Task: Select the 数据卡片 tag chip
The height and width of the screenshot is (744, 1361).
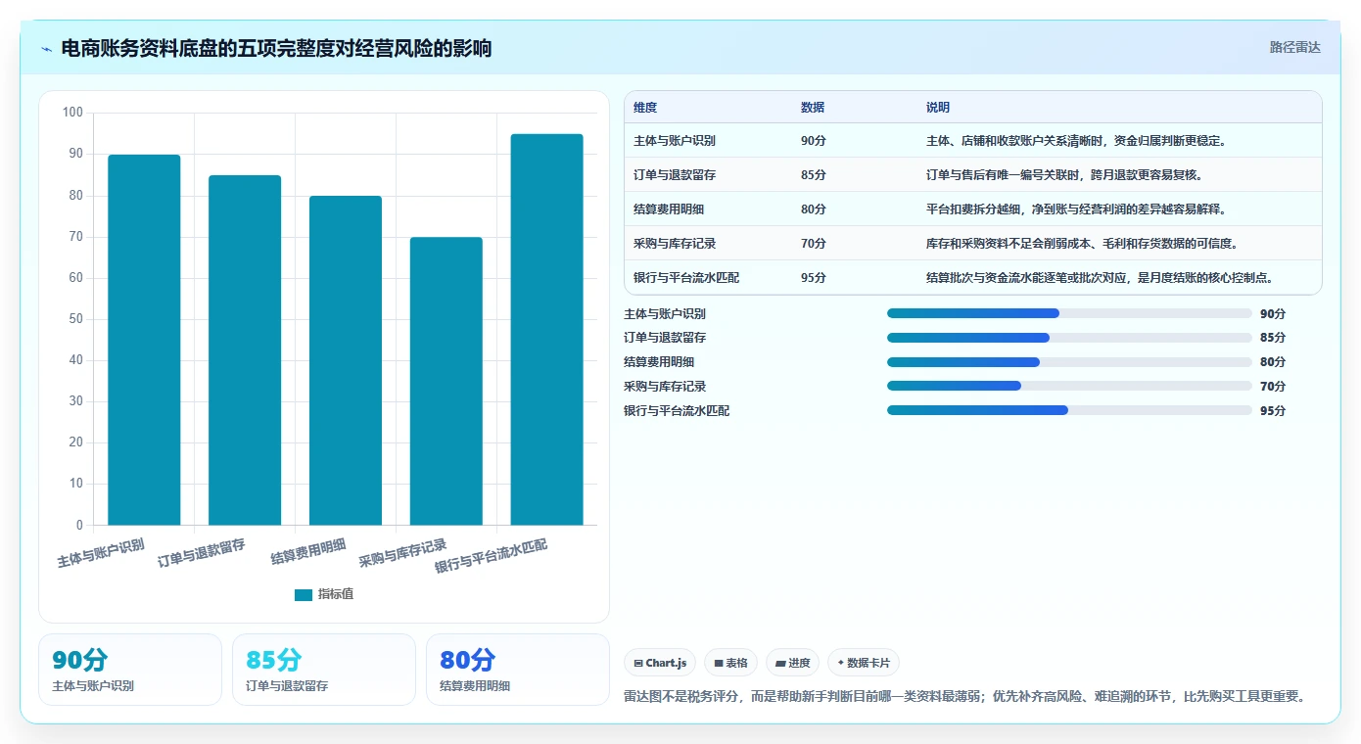Action: tap(864, 663)
